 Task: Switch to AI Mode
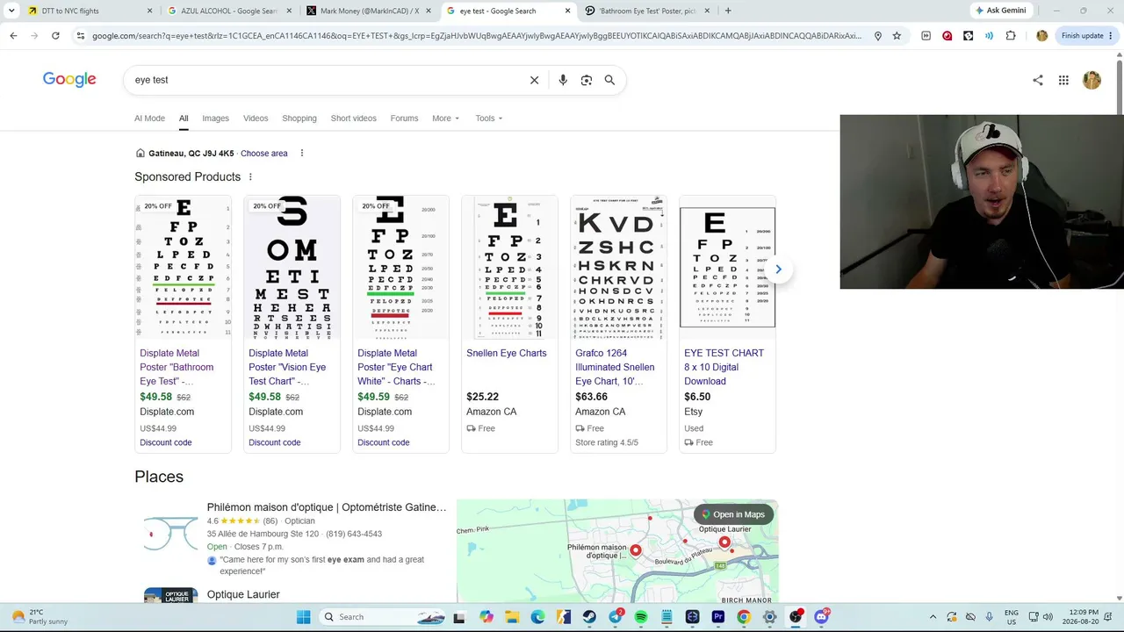tap(149, 118)
